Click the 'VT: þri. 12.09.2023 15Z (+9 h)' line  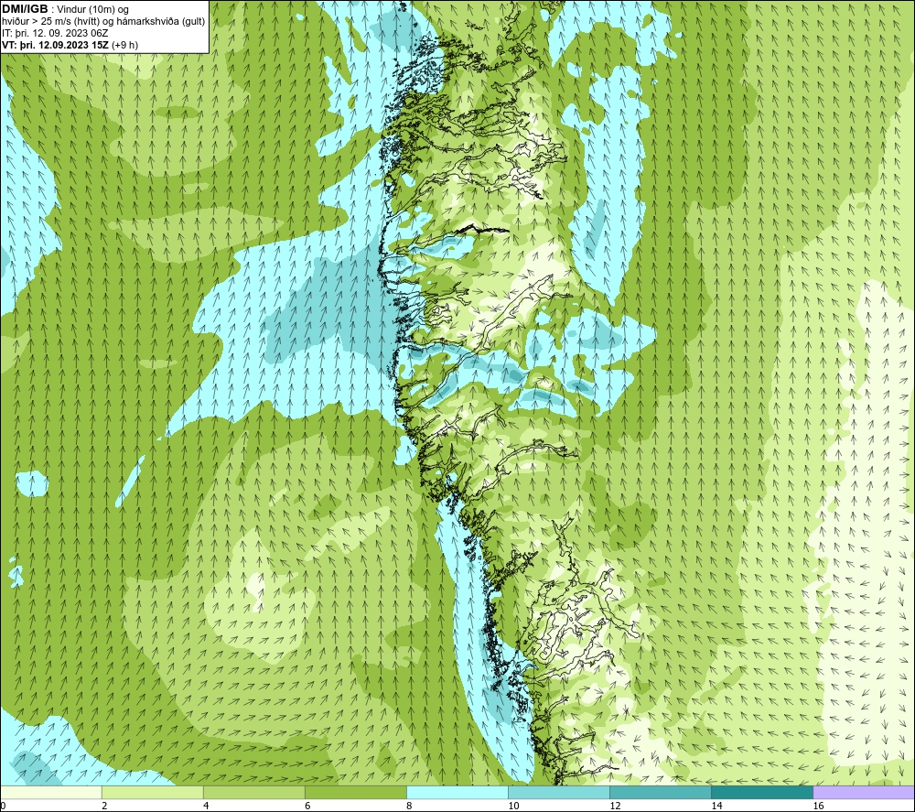70,45
